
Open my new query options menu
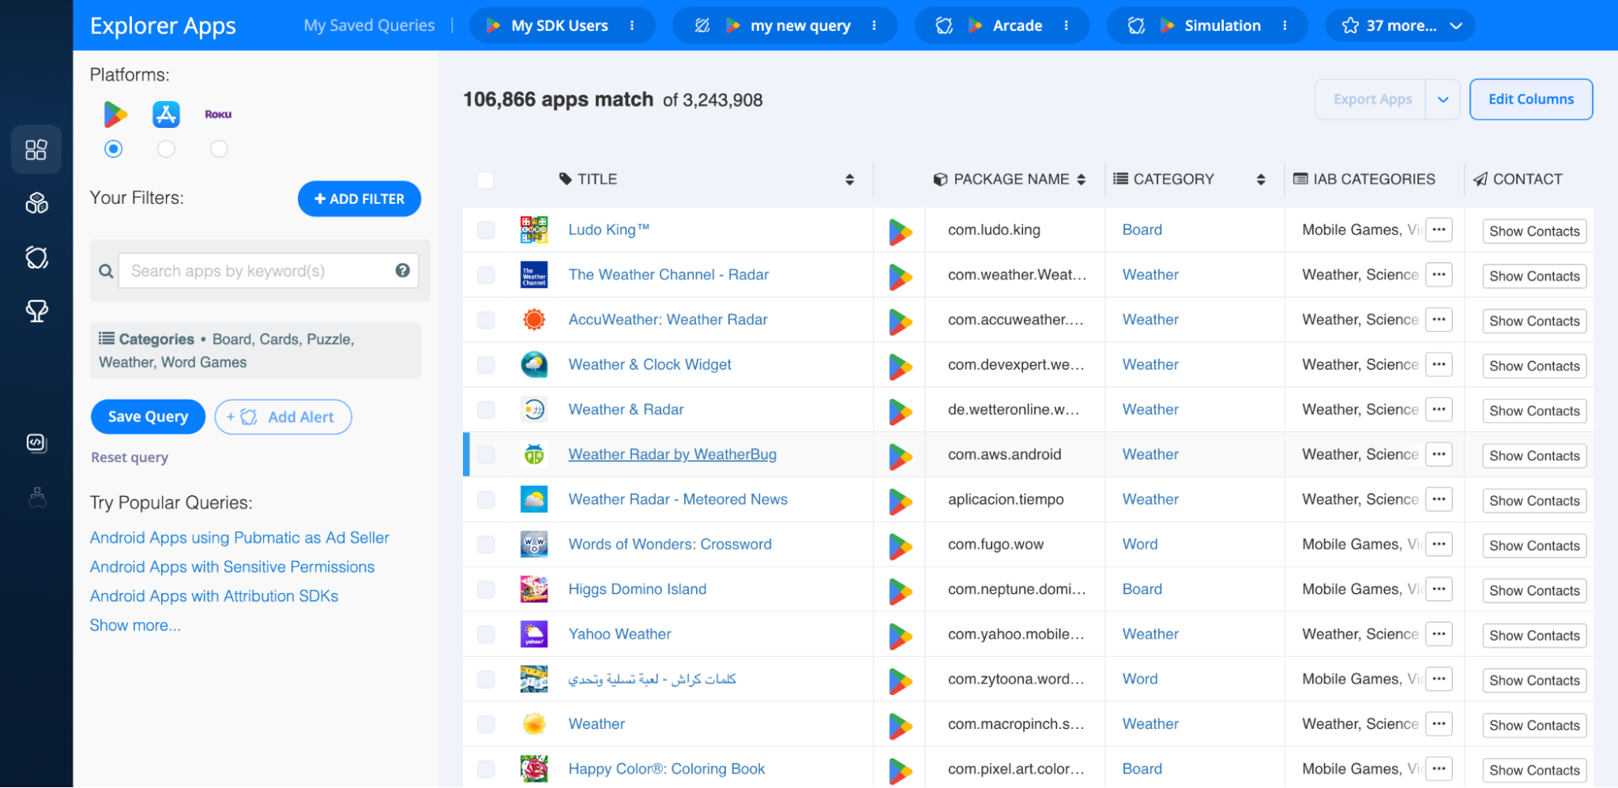click(x=874, y=26)
